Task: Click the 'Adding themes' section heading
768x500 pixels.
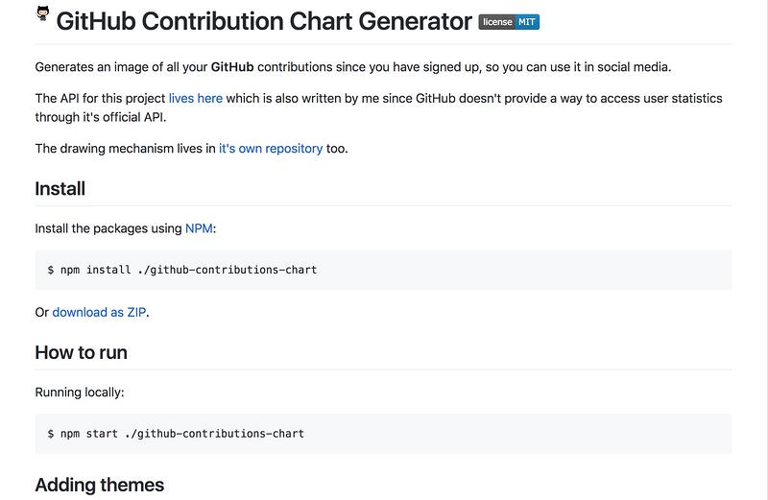Action: 100,485
